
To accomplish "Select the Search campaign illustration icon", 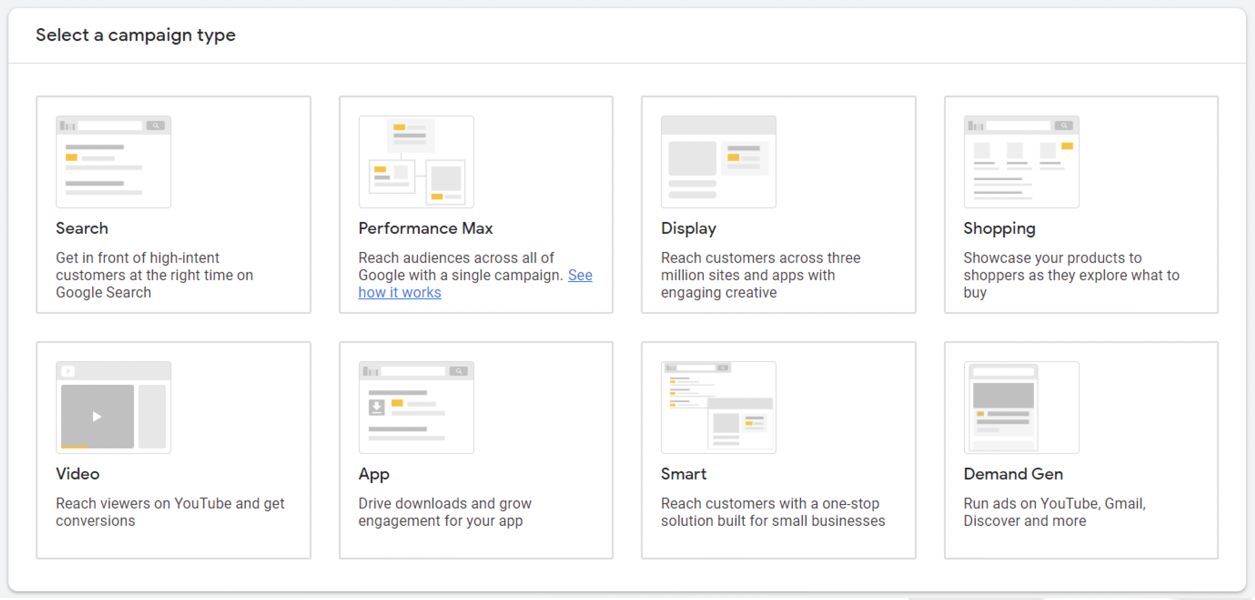I will pos(113,162).
